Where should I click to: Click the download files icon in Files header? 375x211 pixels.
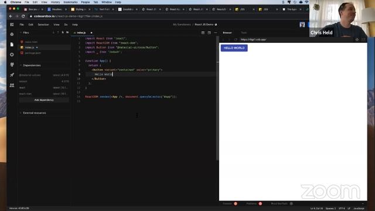point(53,33)
